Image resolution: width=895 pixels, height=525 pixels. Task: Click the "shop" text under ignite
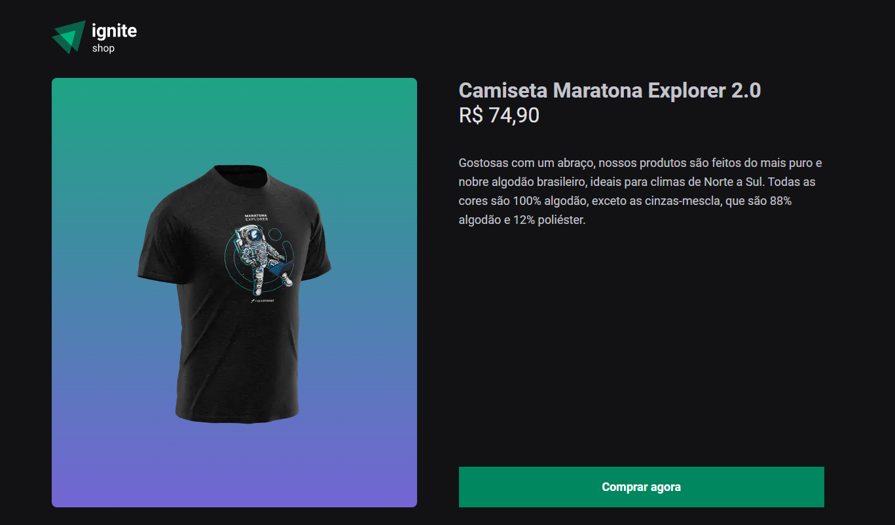click(x=103, y=48)
